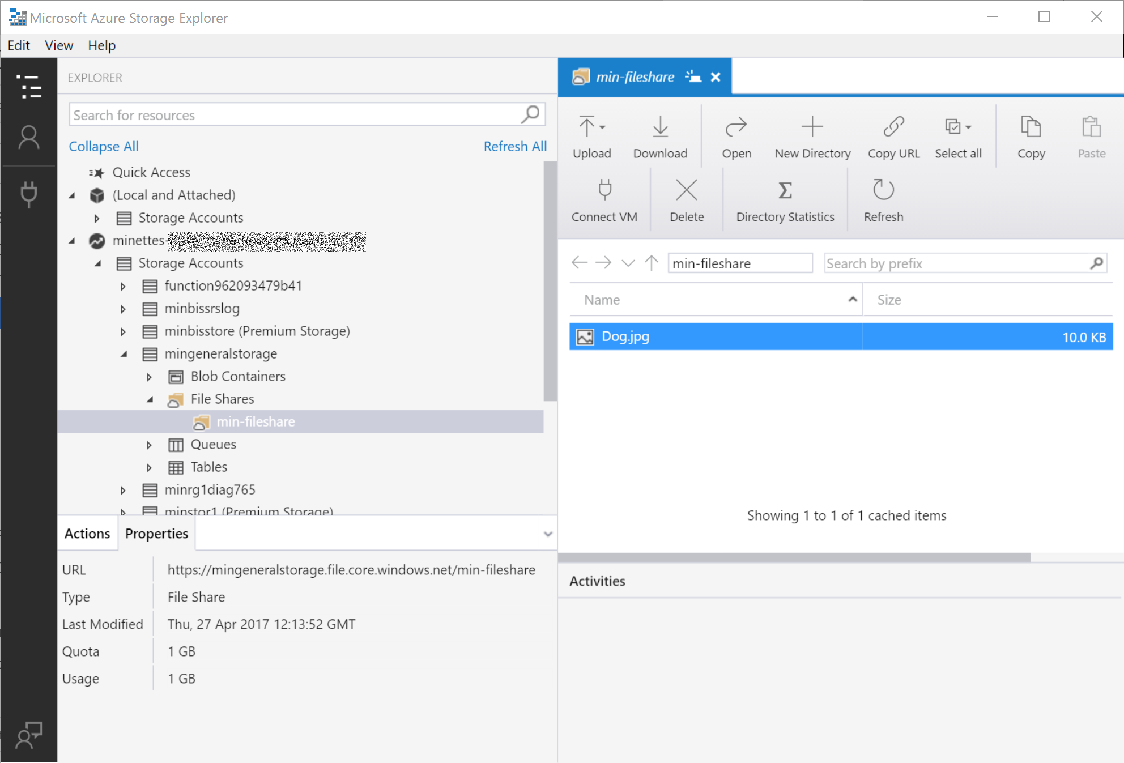1124x763 pixels.
Task: Open the account management sidebar icon
Action: coord(29,138)
